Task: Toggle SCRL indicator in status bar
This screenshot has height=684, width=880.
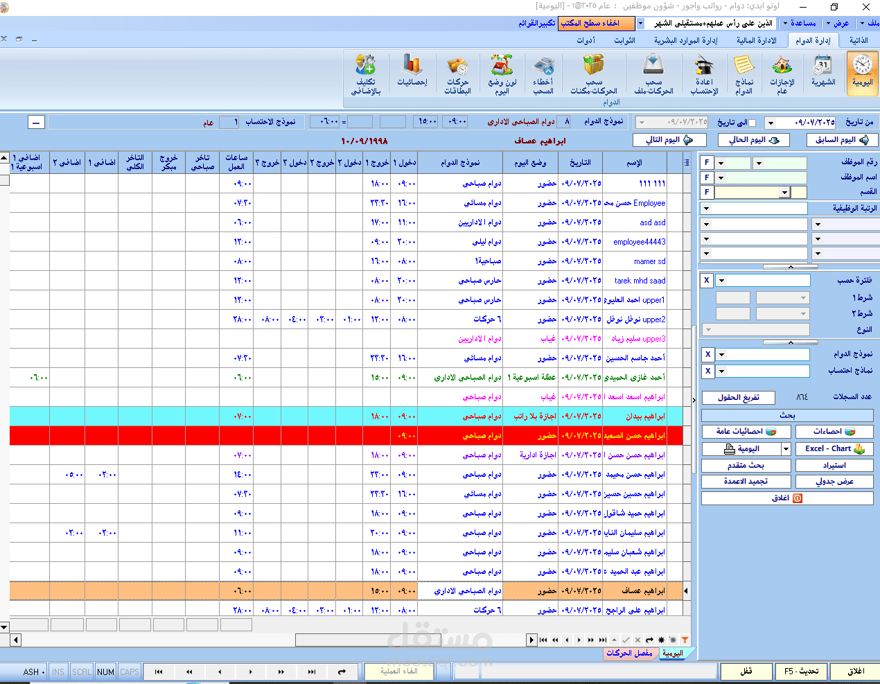Action: 82,672
